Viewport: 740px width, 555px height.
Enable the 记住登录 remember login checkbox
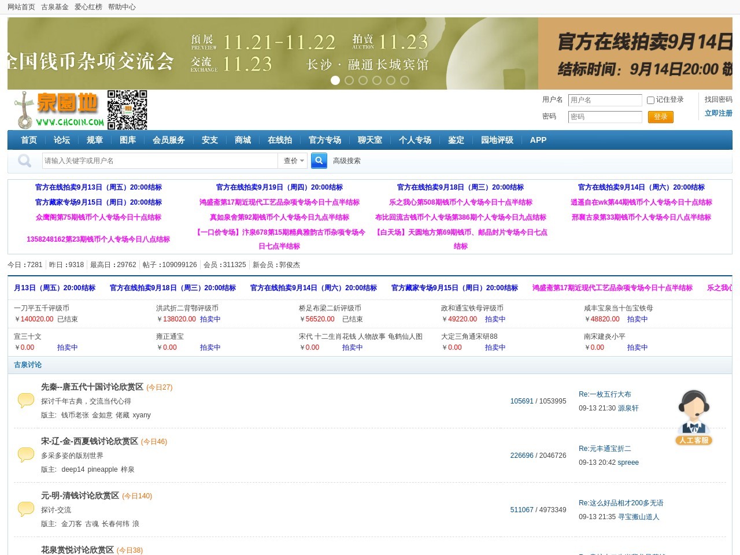650,100
